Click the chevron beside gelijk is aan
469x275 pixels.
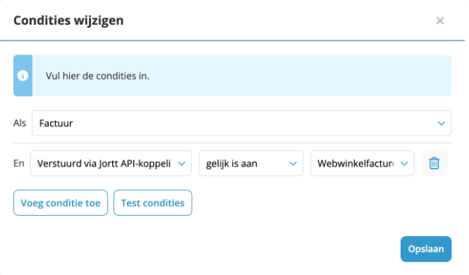tap(293, 164)
